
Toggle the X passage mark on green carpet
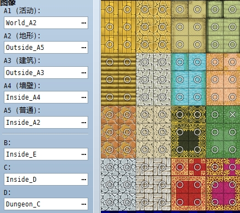coord(232,114)
